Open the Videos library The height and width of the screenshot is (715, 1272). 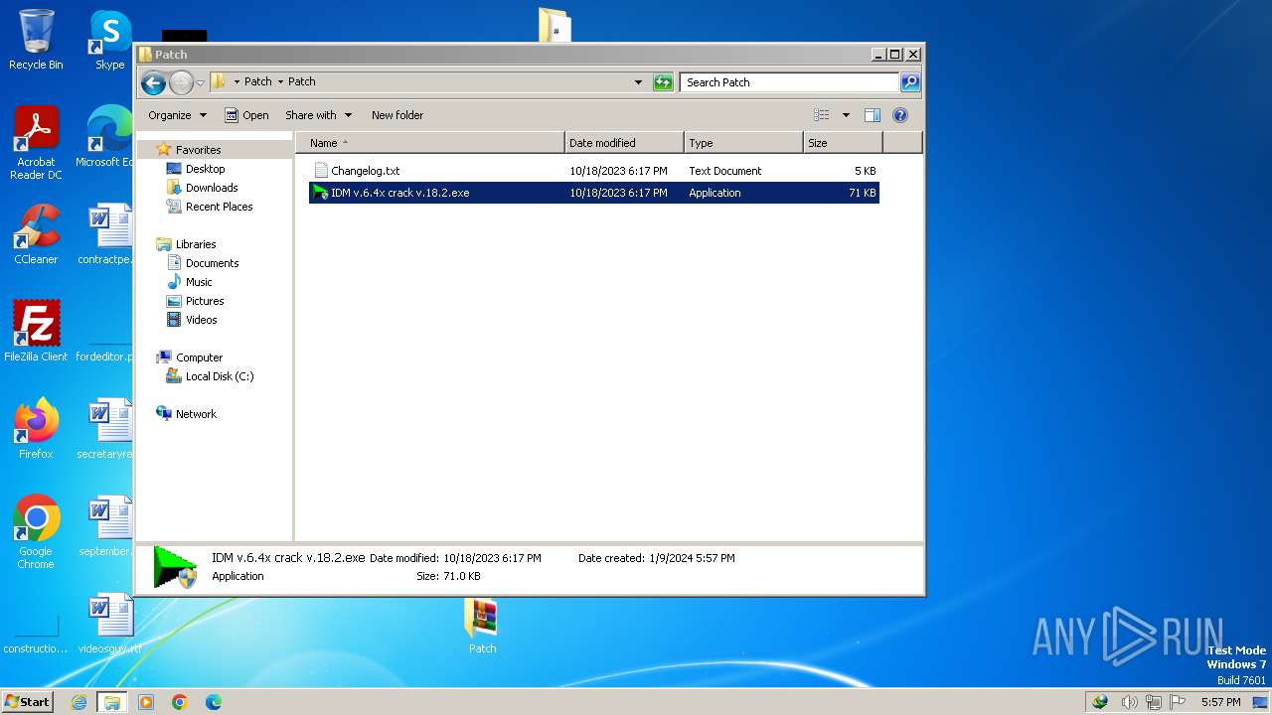(201, 320)
